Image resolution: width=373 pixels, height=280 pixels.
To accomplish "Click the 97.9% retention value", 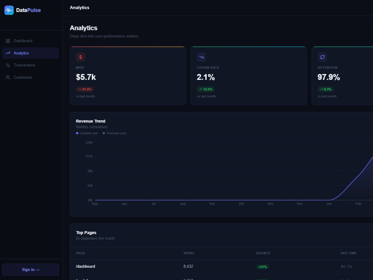I will pos(329,77).
